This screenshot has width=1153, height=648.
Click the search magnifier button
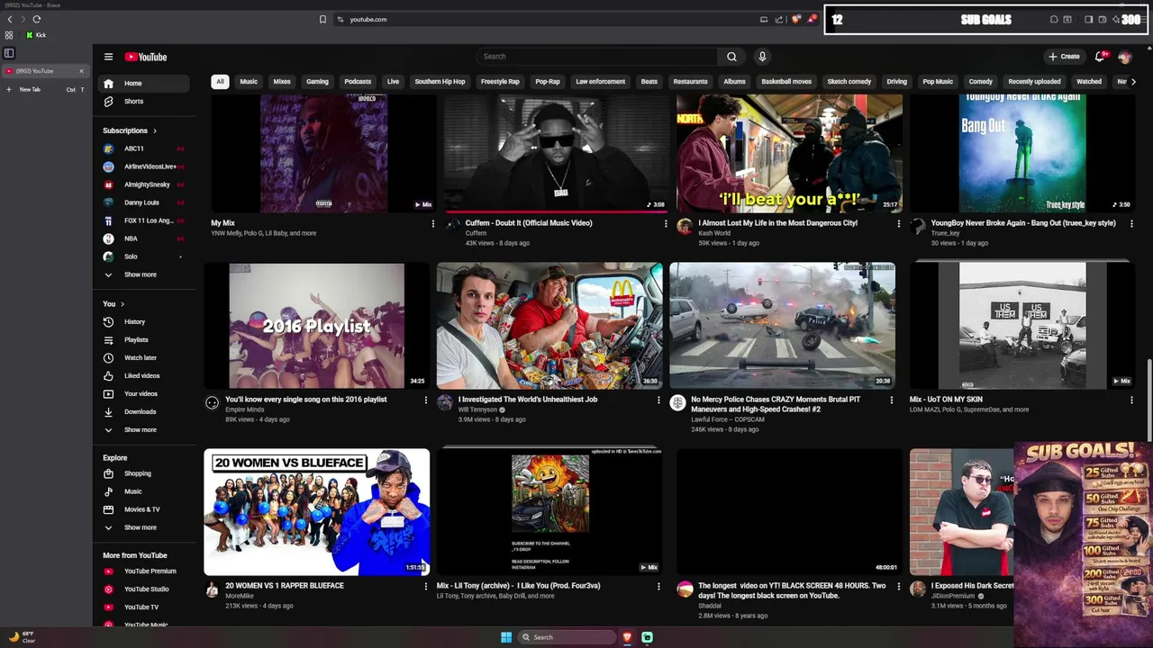point(731,57)
